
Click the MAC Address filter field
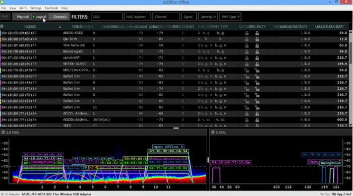137,17
